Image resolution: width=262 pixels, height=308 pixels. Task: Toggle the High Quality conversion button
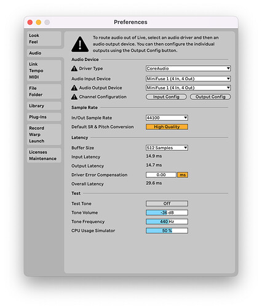167,127
